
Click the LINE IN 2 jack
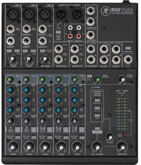(x=27, y=29)
